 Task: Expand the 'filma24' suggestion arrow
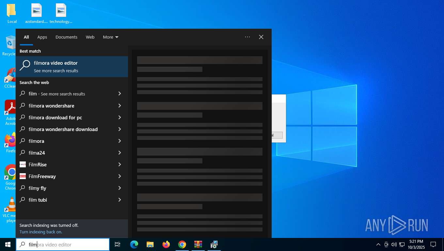point(119,153)
